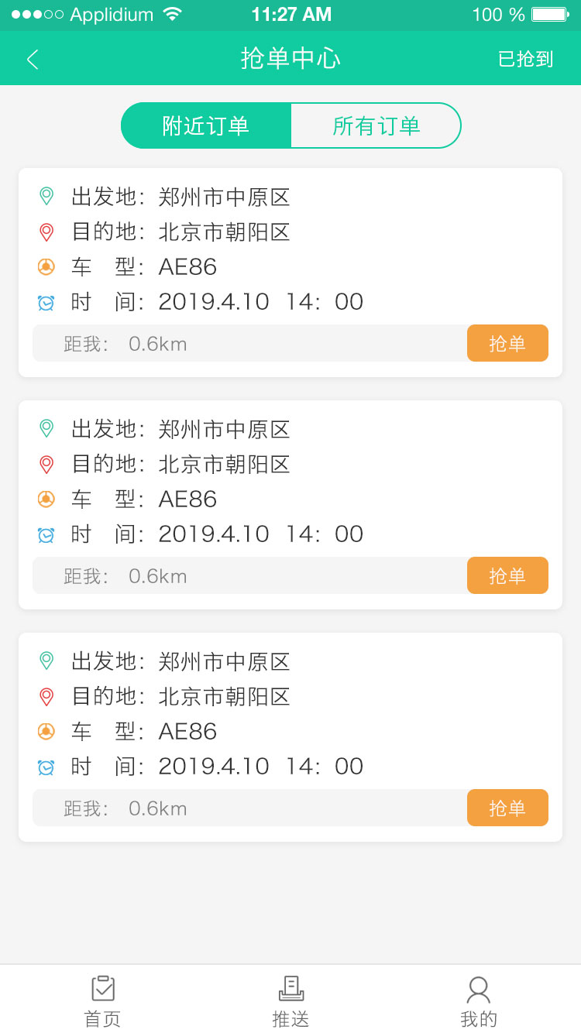Open the 我的 profile icon
This screenshot has height=1033, width=581.
pos(478,989)
